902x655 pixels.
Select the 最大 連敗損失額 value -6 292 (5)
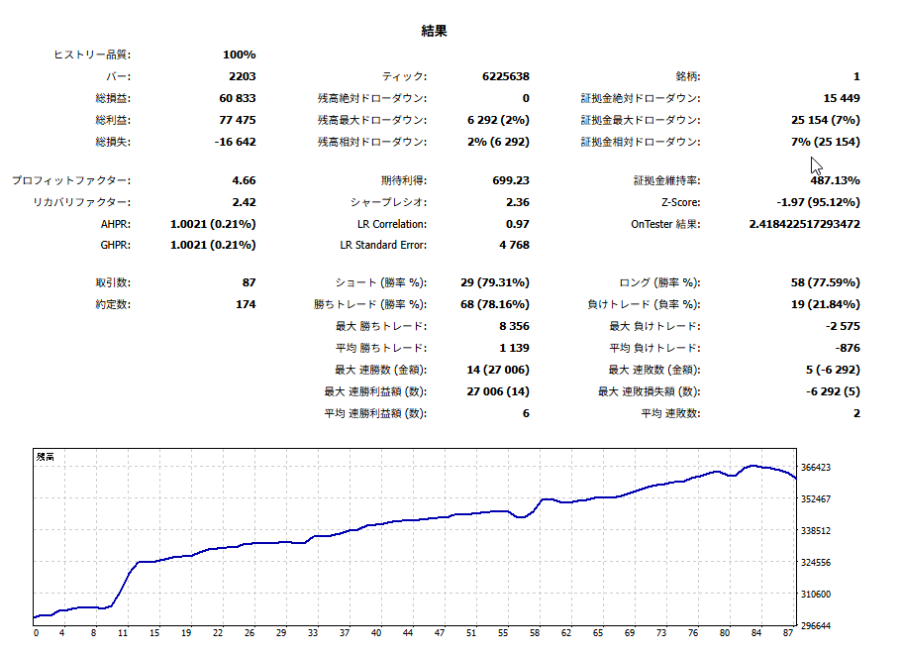(833, 392)
